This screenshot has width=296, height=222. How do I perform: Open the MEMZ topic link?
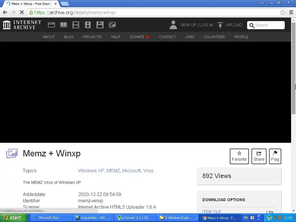pyautogui.click(x=113, y=171)
